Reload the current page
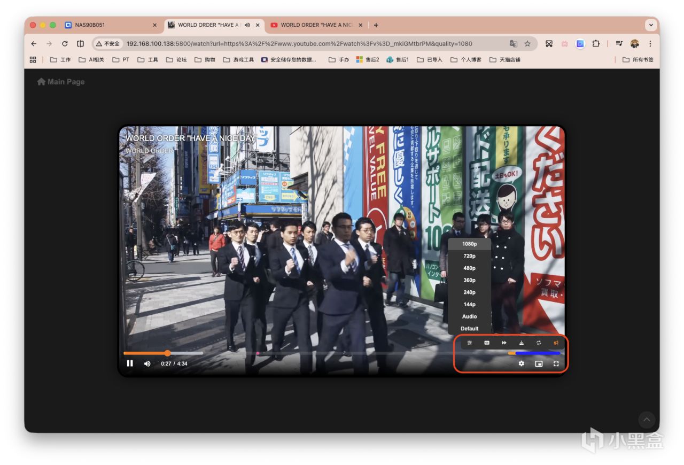This screenshot has width=684, height=465. coord(65,44)
